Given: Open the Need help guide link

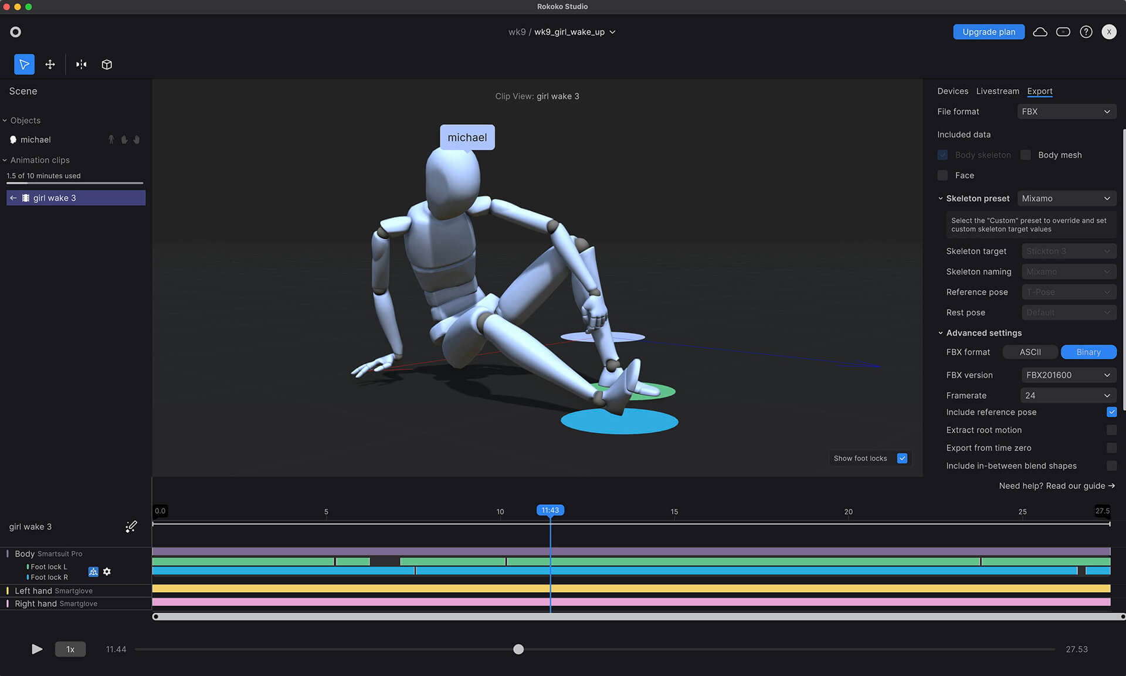Looking at the screenshot, I should [x=1056, y=486].
